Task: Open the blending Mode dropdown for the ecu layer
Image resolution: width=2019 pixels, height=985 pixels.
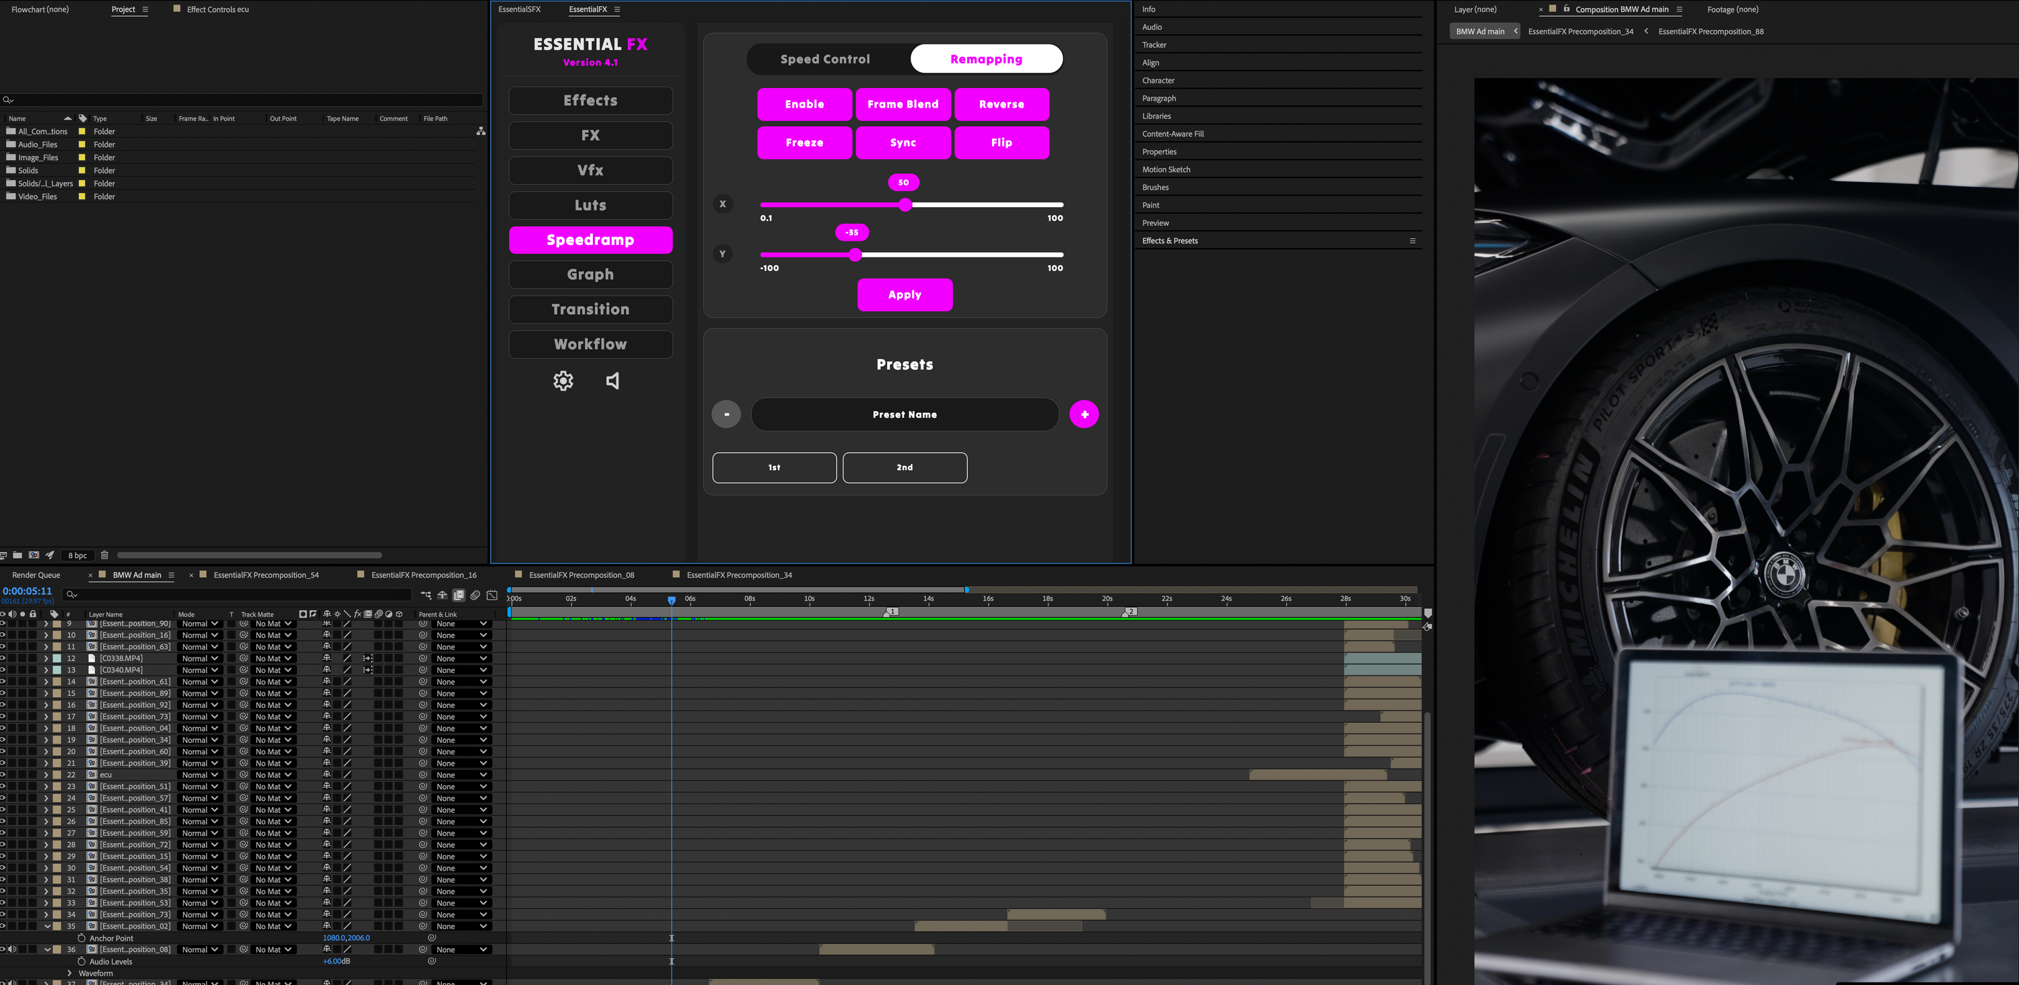Action: coord(200,775)
